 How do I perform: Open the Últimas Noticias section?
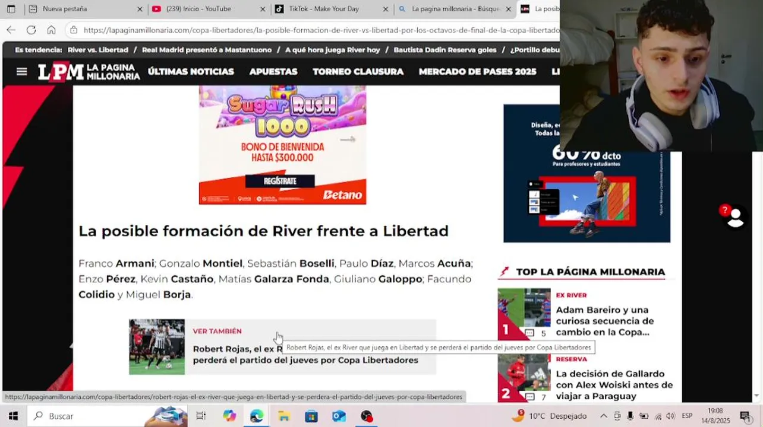[x=191, y=72]
